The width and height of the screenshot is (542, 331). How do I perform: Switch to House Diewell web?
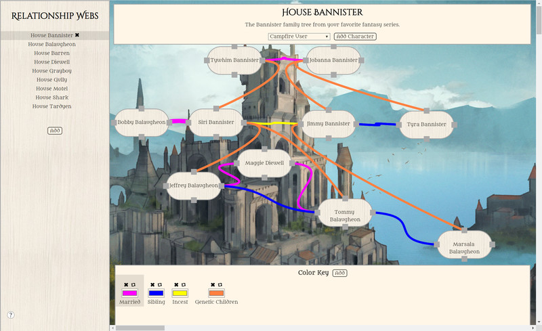[x=52, y=62]
